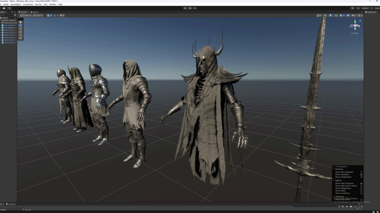Open Component menu
The image size is (380, 213).
[x=28, y=4]
